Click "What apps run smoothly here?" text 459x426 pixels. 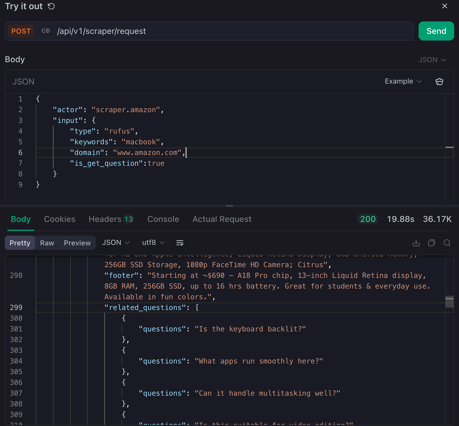point(259,361)
